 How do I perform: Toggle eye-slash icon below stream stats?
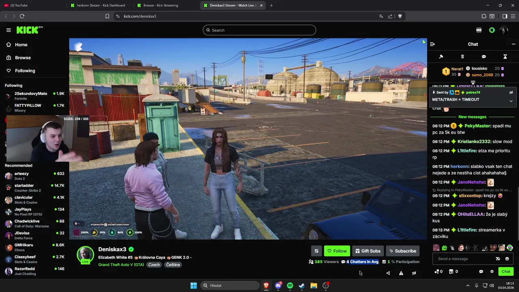coord(414,273)
